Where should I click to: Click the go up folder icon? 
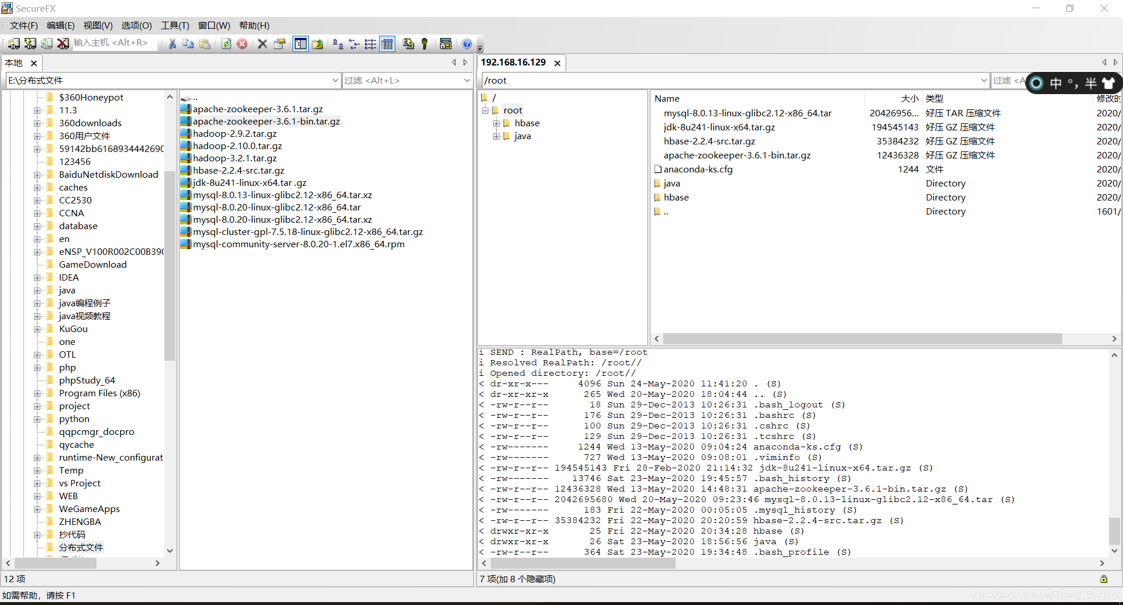317,44
